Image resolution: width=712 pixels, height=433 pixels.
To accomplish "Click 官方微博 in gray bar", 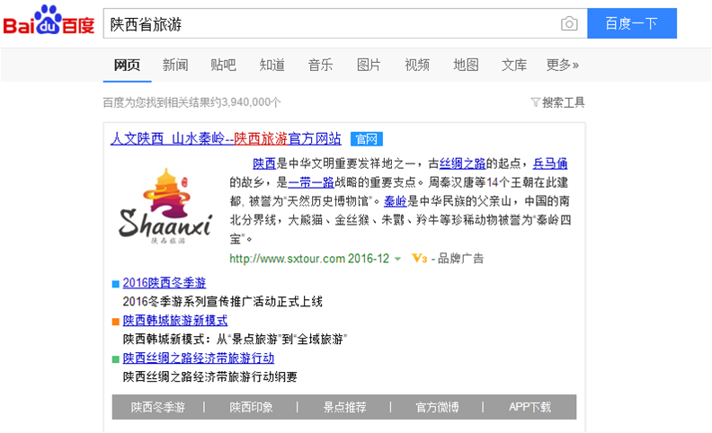I will (x=437, y=407).
